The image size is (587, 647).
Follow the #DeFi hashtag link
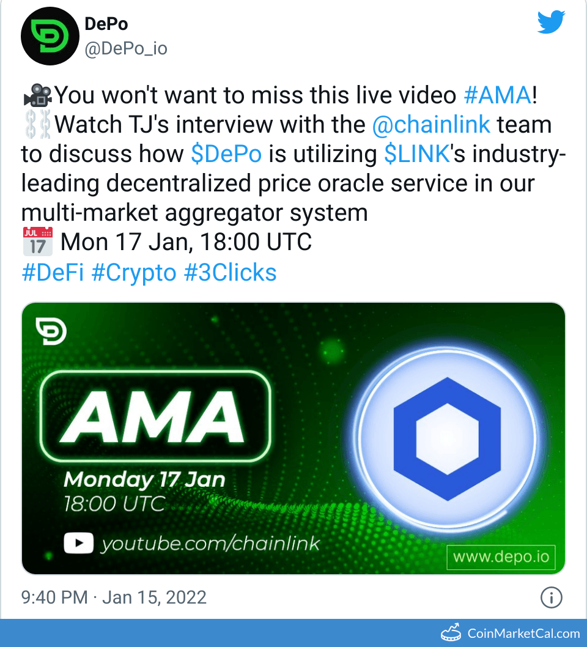click(53, 272)
